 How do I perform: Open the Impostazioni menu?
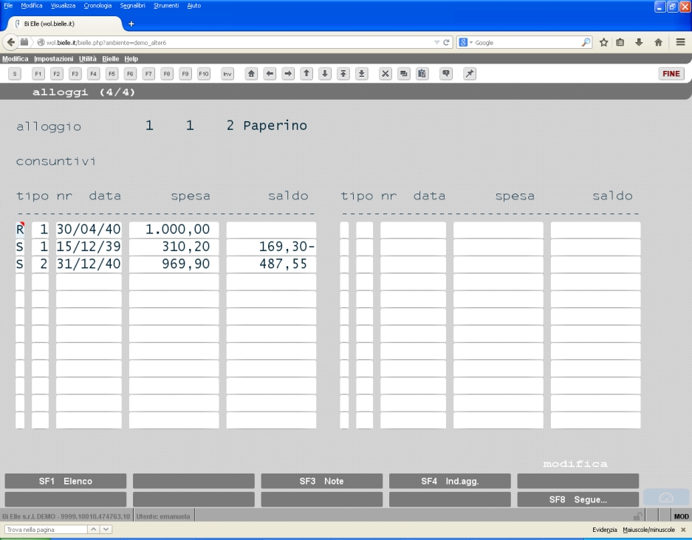click(53, 58)
